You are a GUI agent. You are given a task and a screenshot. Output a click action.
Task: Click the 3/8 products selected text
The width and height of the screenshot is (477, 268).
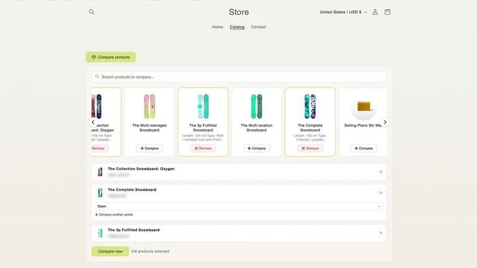point(150,251)
